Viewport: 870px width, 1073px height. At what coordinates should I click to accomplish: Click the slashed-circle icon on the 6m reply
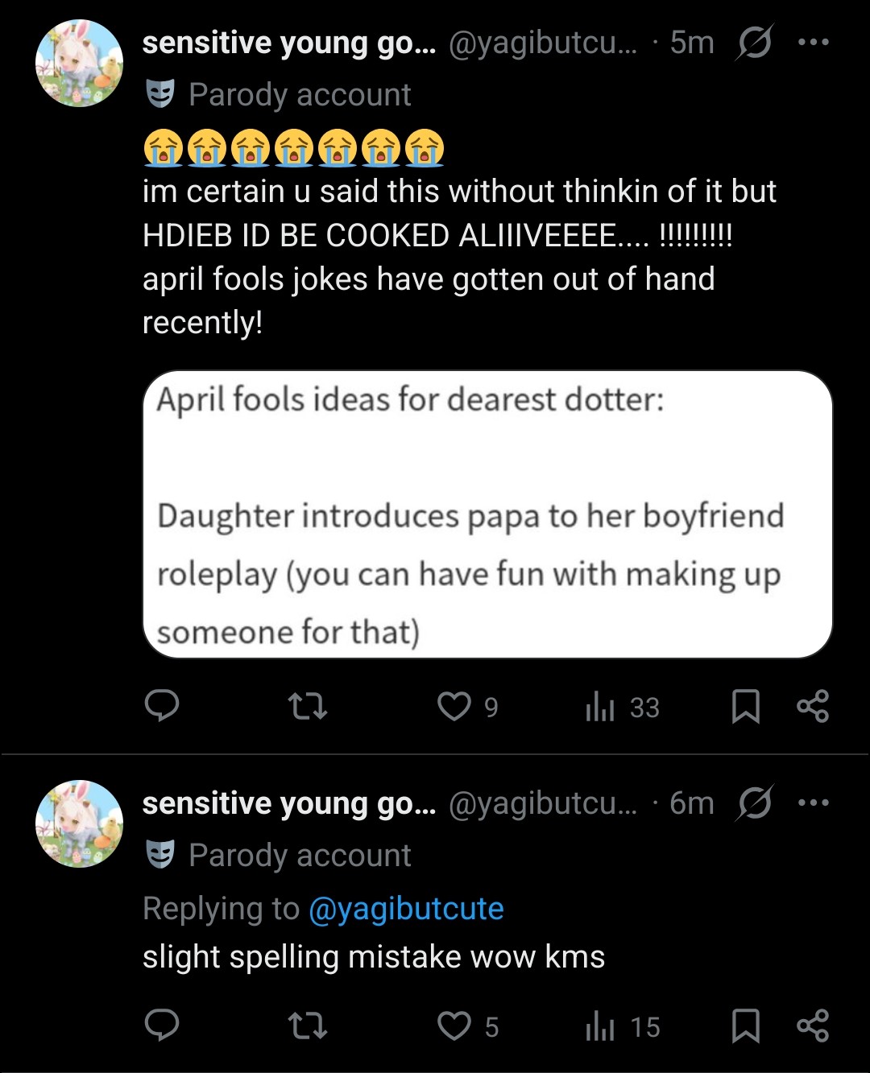[x=754, y=803]
